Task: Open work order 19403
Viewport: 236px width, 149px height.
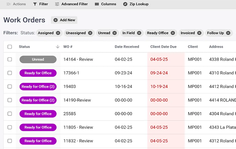Action: (x=69, y=87)
